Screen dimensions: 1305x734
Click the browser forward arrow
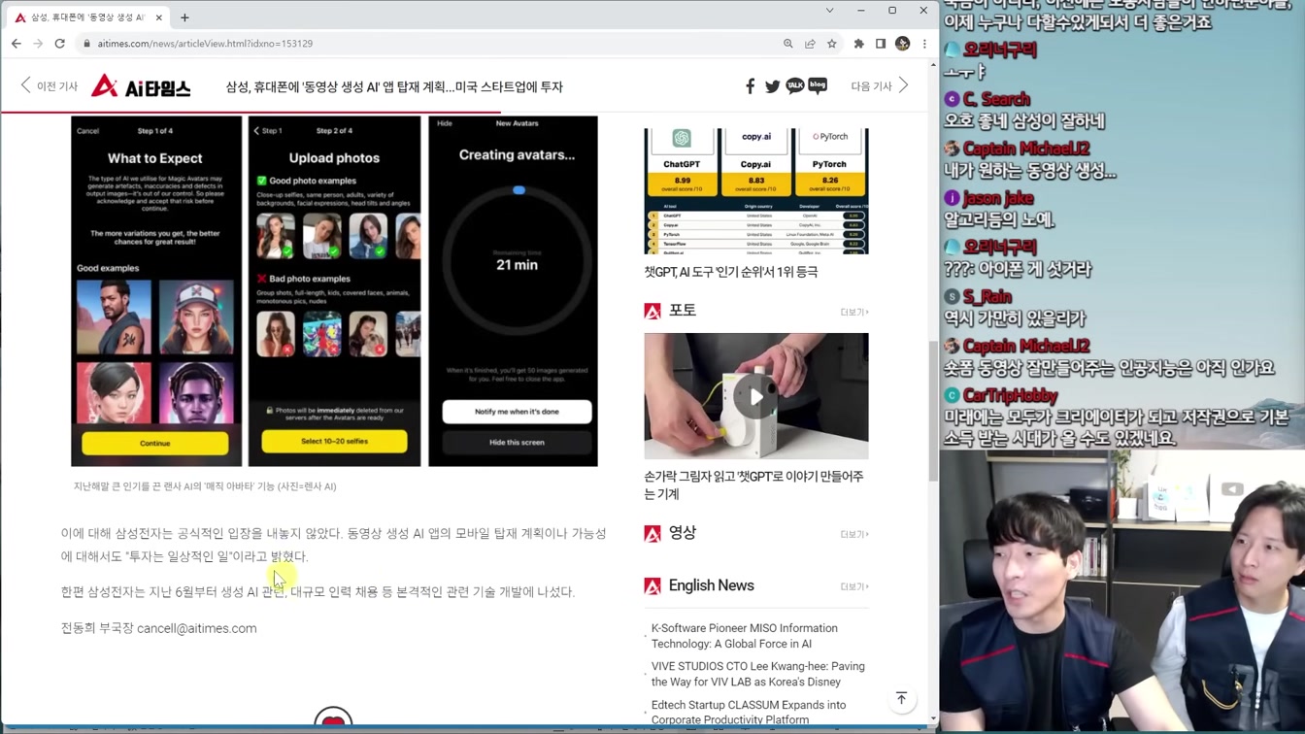38,44
